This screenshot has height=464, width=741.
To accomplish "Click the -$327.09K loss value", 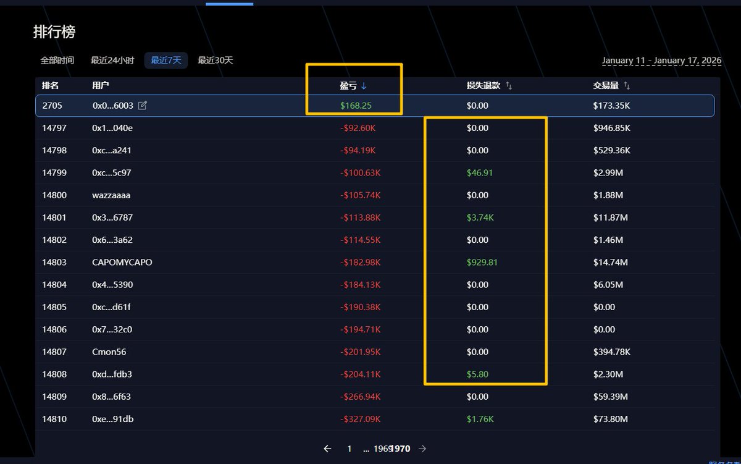I will point(361,419).
